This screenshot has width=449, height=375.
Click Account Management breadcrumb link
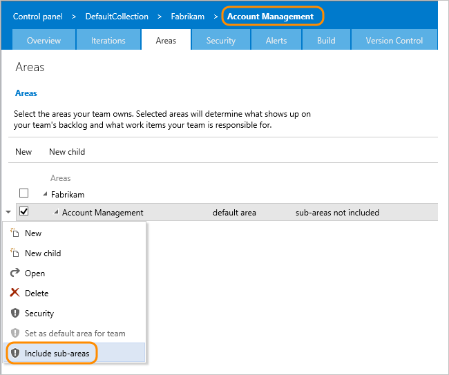coord(270,17)
